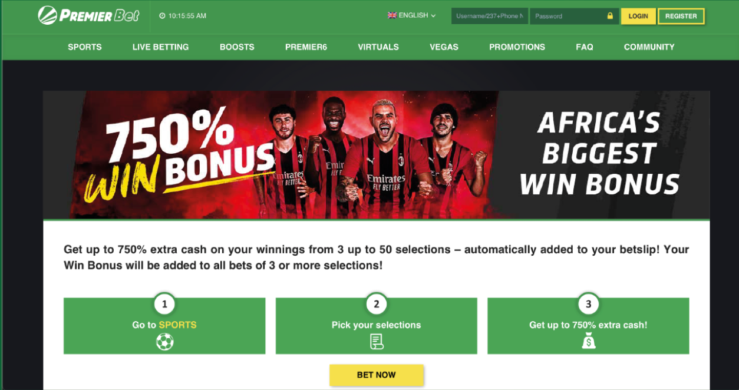Focus the Username/Phone input field

click(490, 16)
